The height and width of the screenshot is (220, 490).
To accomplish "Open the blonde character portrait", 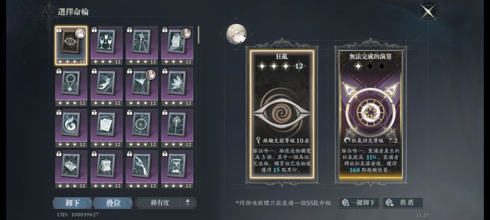I will 236,33.
